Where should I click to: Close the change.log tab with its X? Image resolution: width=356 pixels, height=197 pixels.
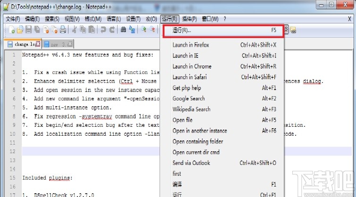(x=38, y=44)
